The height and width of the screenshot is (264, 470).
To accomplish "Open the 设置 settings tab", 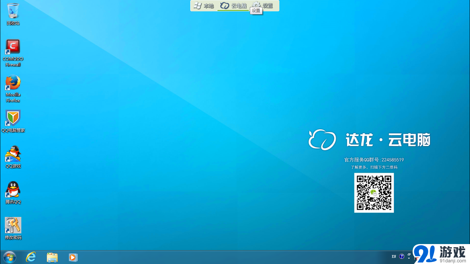I will [x=263, y=5].
